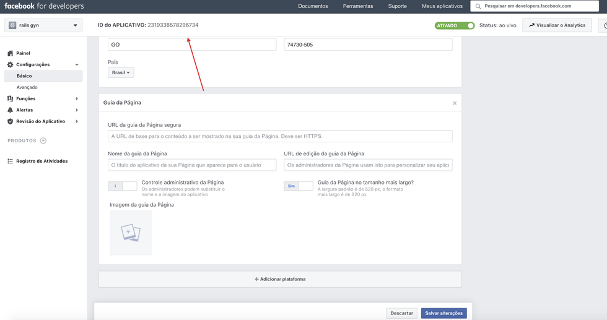Click the Configurações gear icon
607x320 pixels.
pyautogui.click(x=10, y=64)
